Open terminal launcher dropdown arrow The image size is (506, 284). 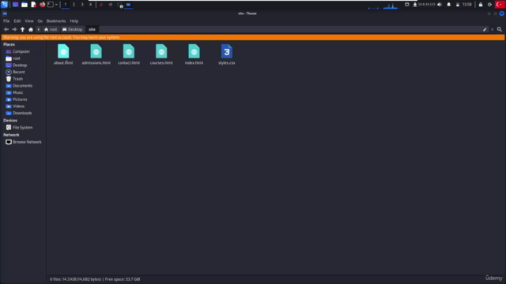coord(56,5)
